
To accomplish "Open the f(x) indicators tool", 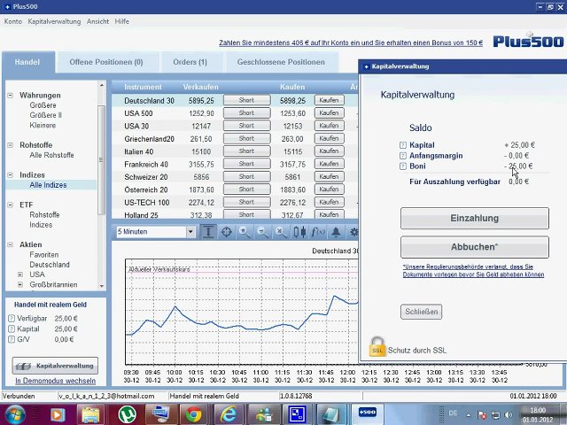I will point(318,232).
